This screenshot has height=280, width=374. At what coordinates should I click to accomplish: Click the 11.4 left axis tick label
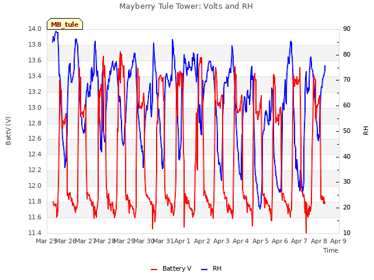[x=35, y=233]
